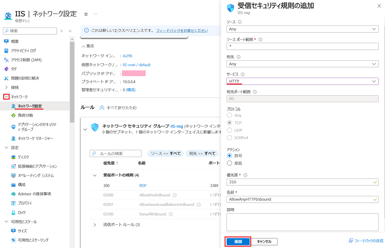
Task: Open フィードバックをお寄せください link
Action: [182, 31]
